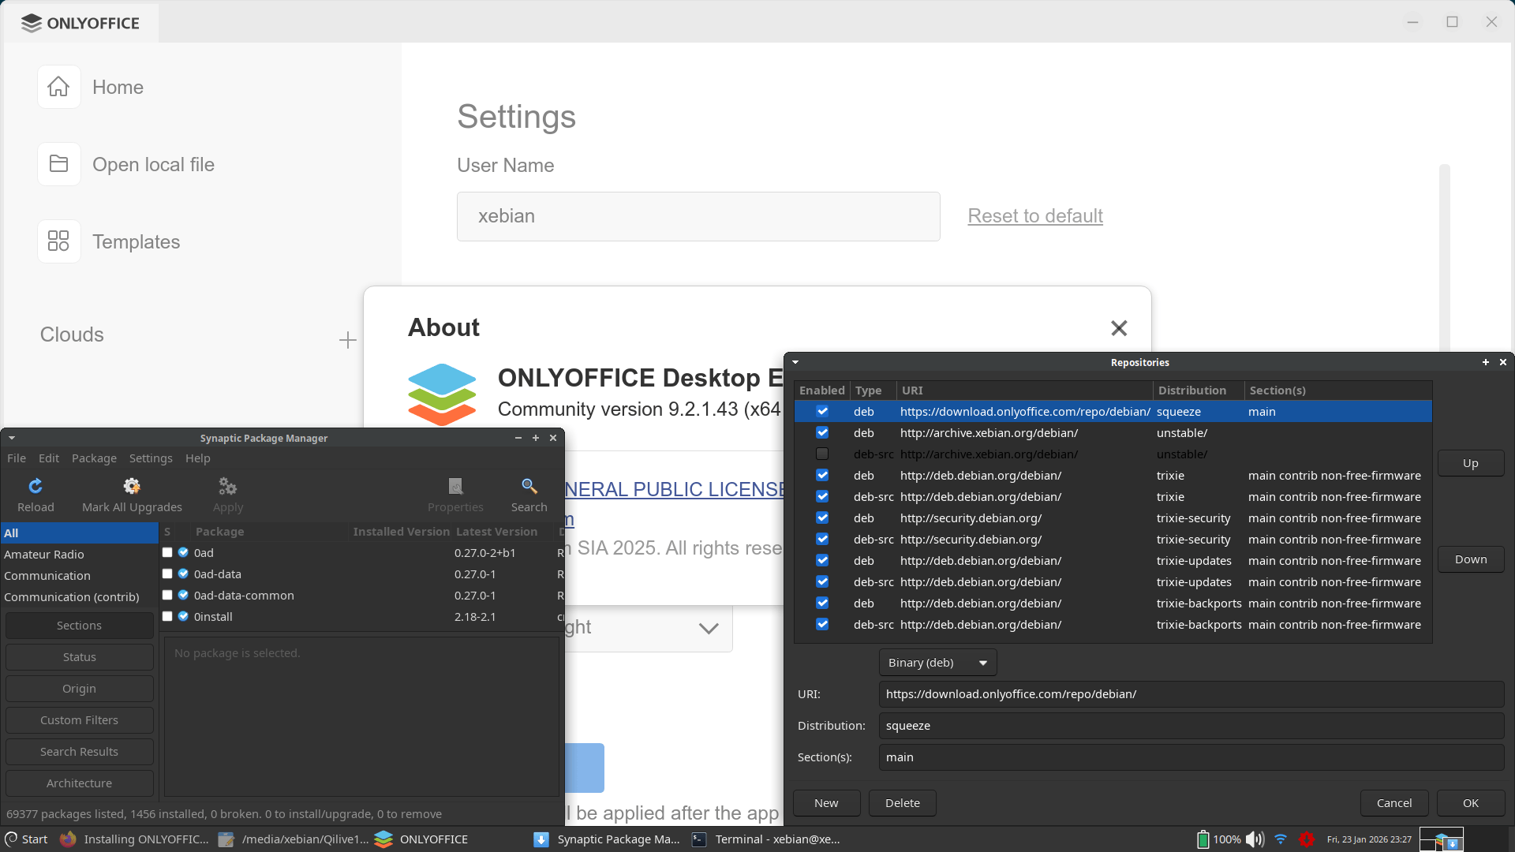Image resolution: width=1515 pixels, height=852 pixels.
Task: Click the Templates grid icon
Action: click(x=58, y=241)
